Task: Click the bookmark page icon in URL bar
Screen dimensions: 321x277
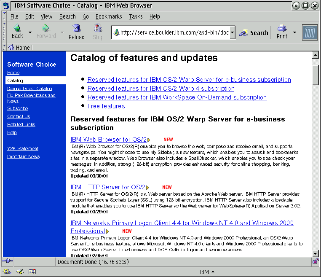Action: 116,32
